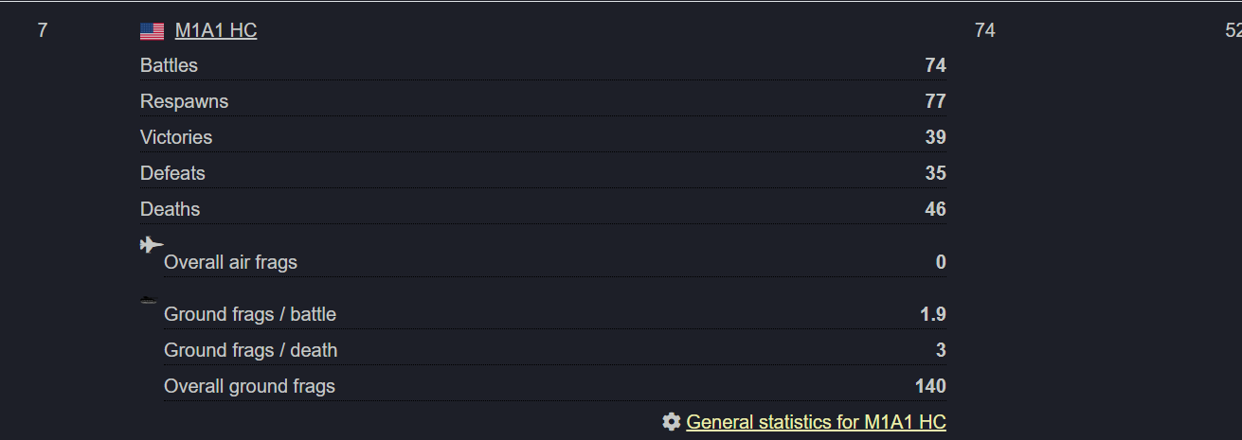Click the United States flag icon
1242x440 pixels.
point(152,31)
